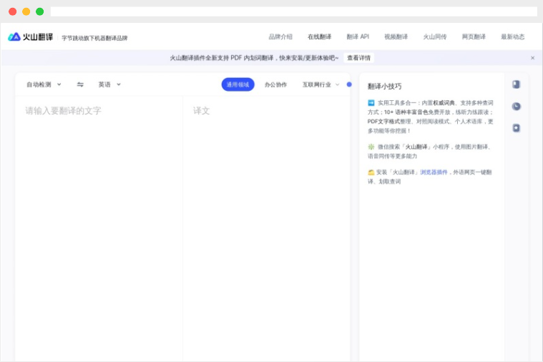Viewport: 543px width, 362px height.
Task: Open 火山同传 in the top navigation
Action: pyautogui.click(x=434, y=36)
